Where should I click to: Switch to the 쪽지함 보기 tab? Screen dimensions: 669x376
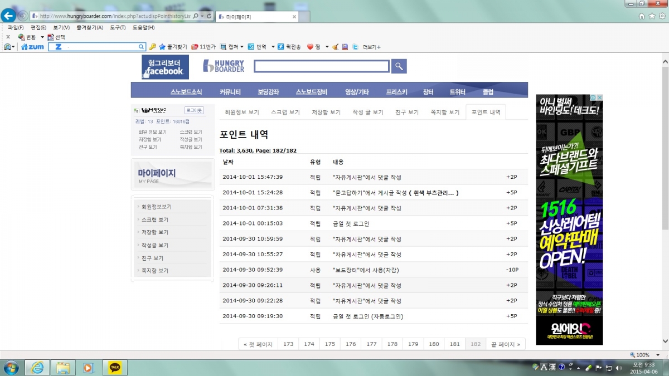pos(445,112)
